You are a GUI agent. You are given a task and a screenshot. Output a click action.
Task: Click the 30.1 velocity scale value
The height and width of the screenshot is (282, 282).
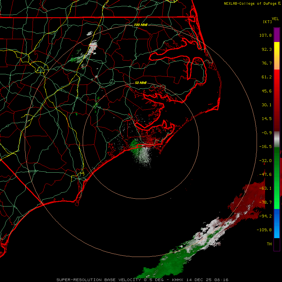267,105
